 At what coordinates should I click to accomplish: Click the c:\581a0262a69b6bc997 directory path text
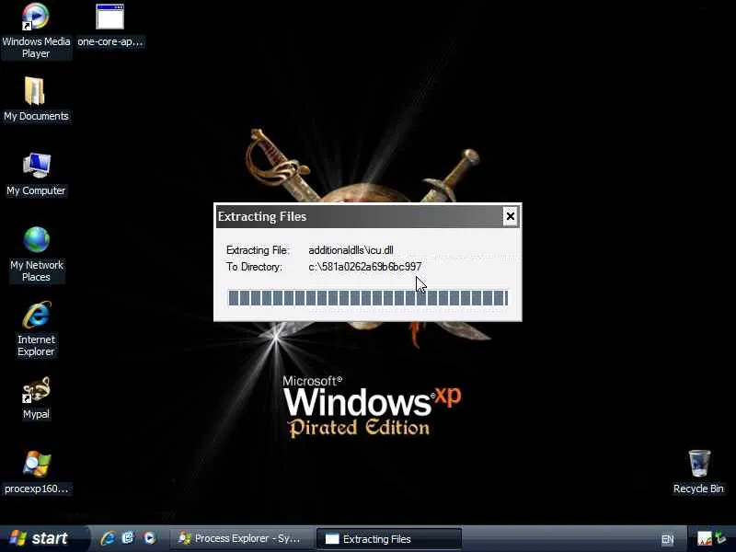tap(364, 267)
